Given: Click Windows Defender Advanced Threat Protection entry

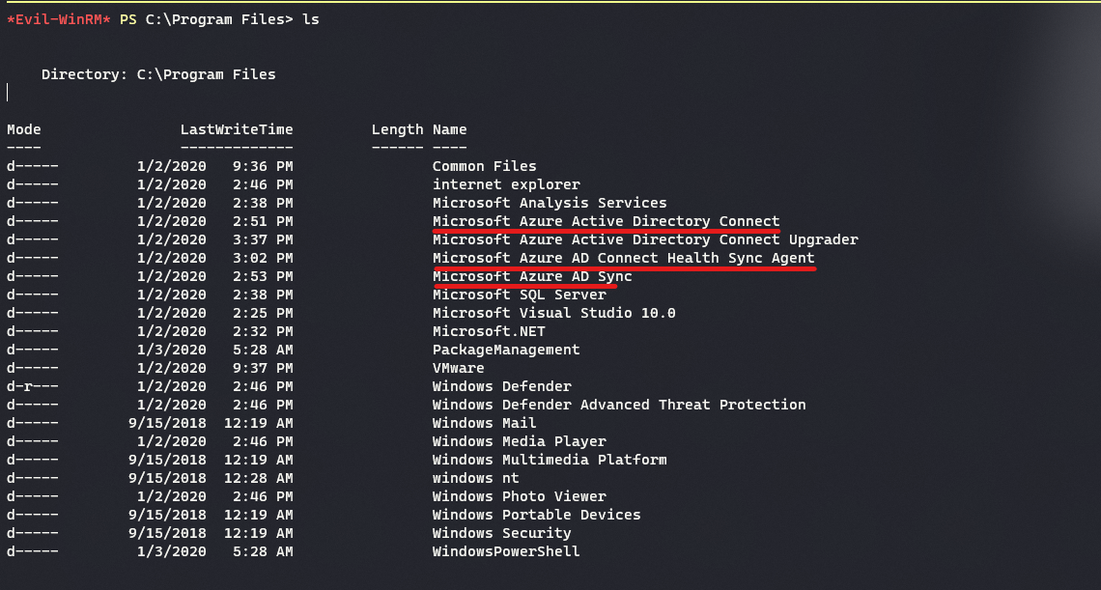Looking at the screenshot, I should point(619,405).
